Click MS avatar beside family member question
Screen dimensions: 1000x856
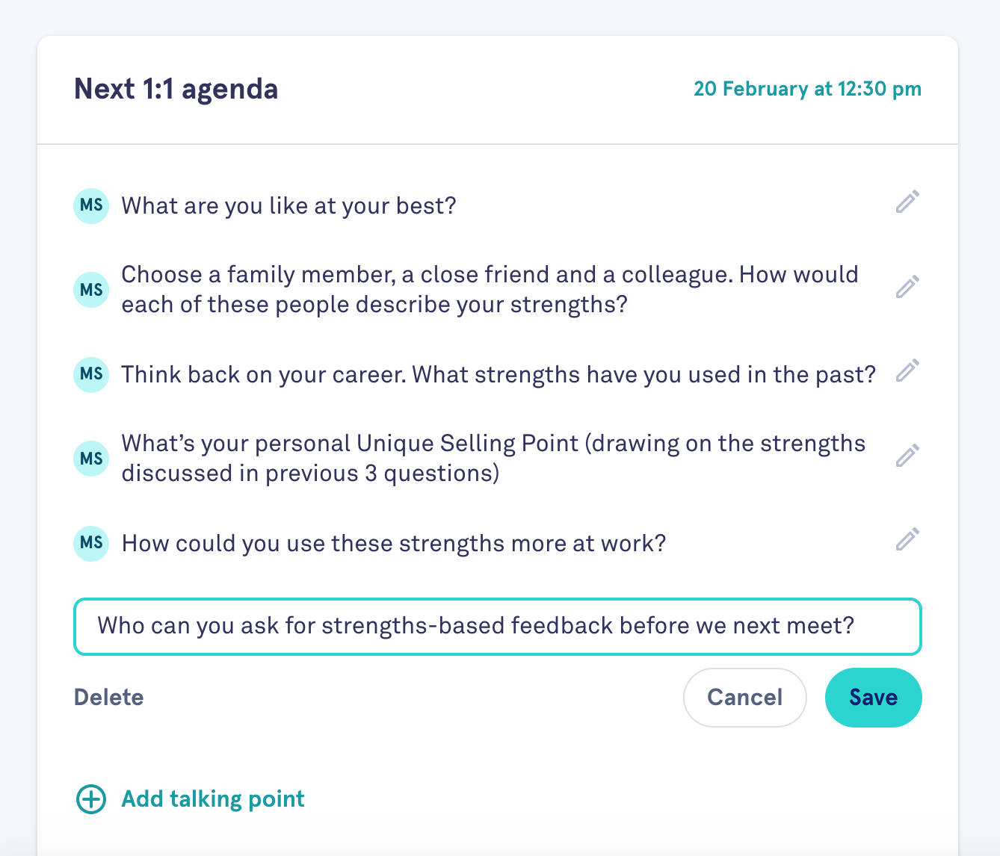(x=91, y=290)
